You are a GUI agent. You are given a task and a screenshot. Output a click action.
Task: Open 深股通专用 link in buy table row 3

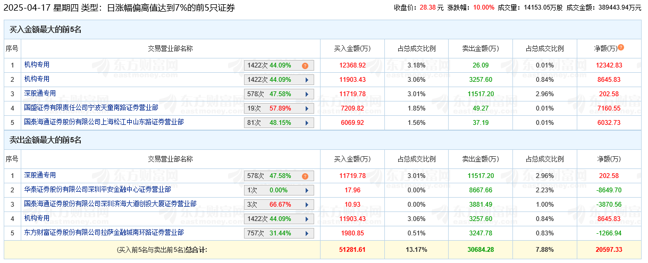tap(40, 94)
